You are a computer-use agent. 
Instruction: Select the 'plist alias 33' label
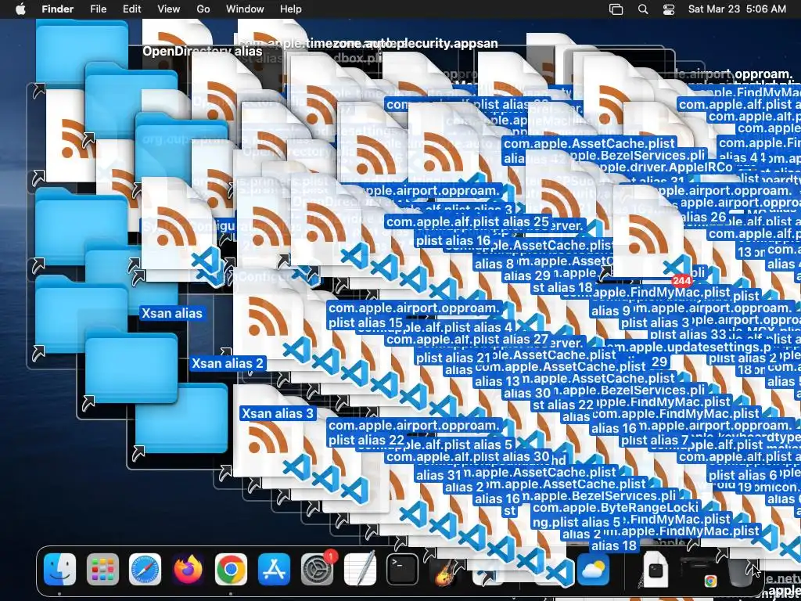(x=688, y=335)
